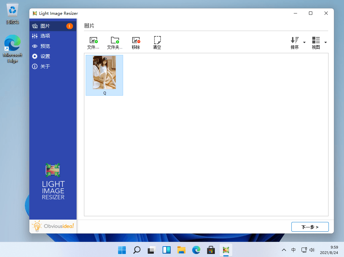Open the 设置 sidebar tab
This screenshot has width=344, height=257.
pos(53,56)
